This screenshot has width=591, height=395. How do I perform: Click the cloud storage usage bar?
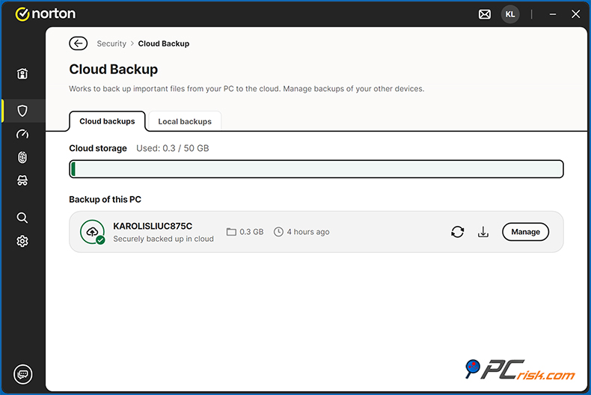[316, 169]
